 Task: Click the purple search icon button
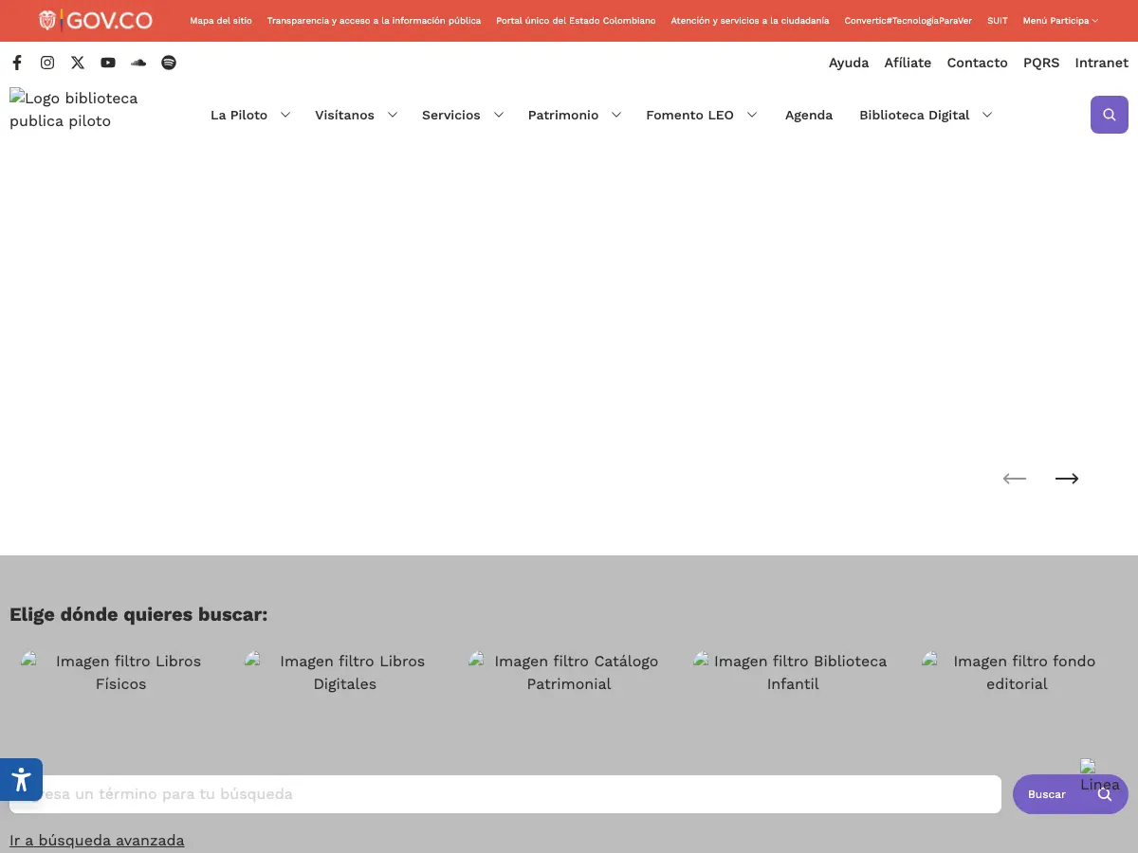1110,115
